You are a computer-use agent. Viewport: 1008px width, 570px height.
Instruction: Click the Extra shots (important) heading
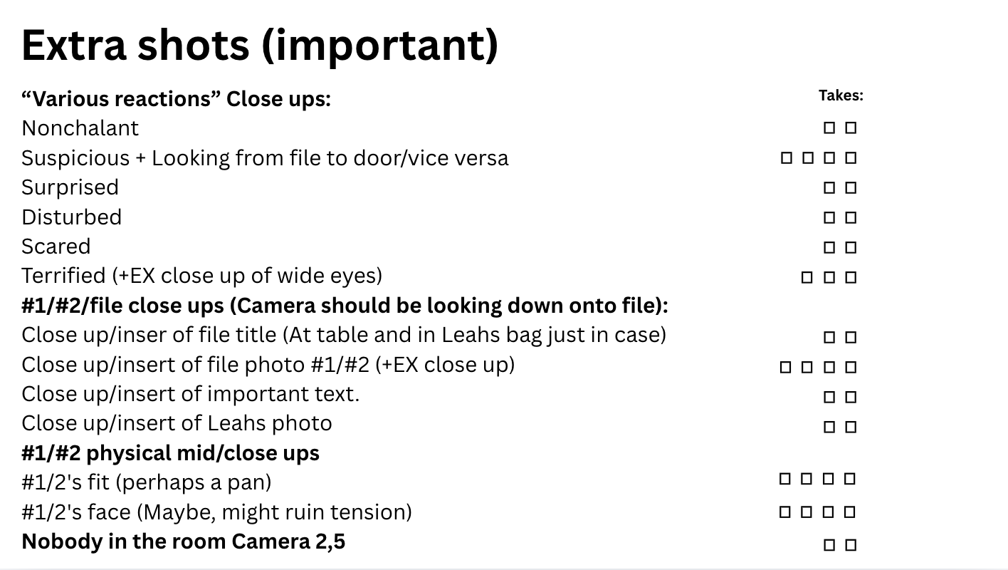pos(260,44)
